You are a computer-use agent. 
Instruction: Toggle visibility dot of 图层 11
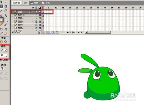tap(33, 12)
